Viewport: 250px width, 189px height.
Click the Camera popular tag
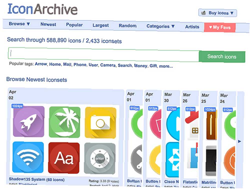point(108,65)
